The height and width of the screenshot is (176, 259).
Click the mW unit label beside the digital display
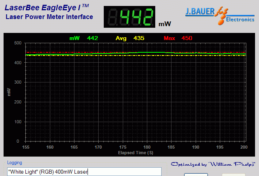[x=165, y=24]
